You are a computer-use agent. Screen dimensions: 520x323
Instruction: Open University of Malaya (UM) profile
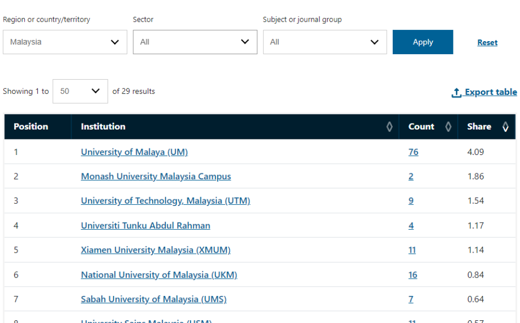(134, 152)
